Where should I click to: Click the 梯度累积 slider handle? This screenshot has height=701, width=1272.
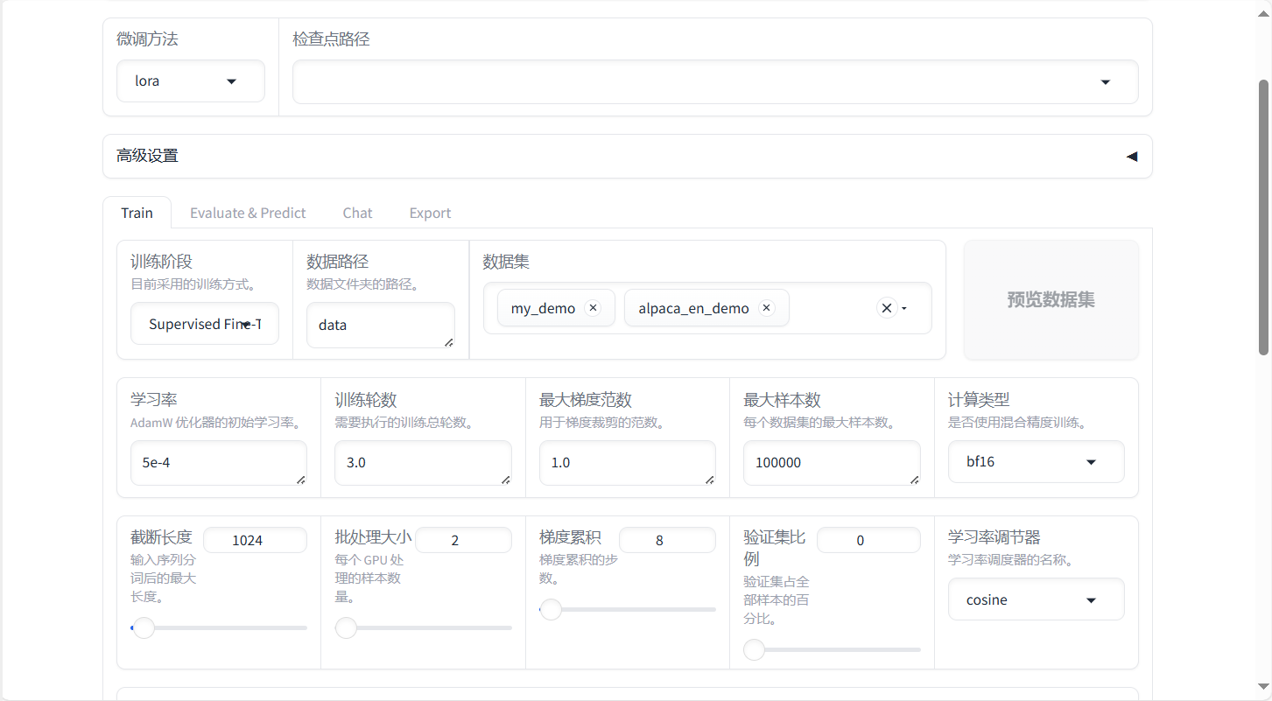pyautogui.click(x=551, y=610)
